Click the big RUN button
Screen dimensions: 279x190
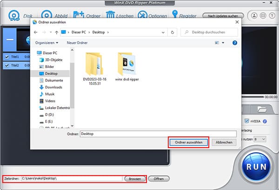click(x=256, y=167)
